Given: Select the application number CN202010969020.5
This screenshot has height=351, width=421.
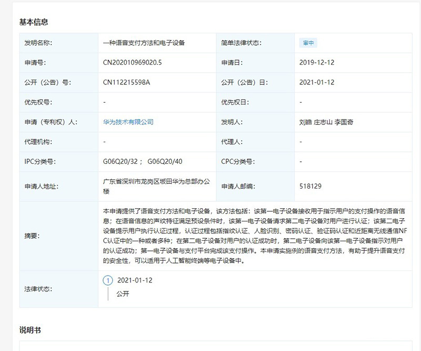Looking at the screenshot, I should pyautogui.click(x=133, y=63).
